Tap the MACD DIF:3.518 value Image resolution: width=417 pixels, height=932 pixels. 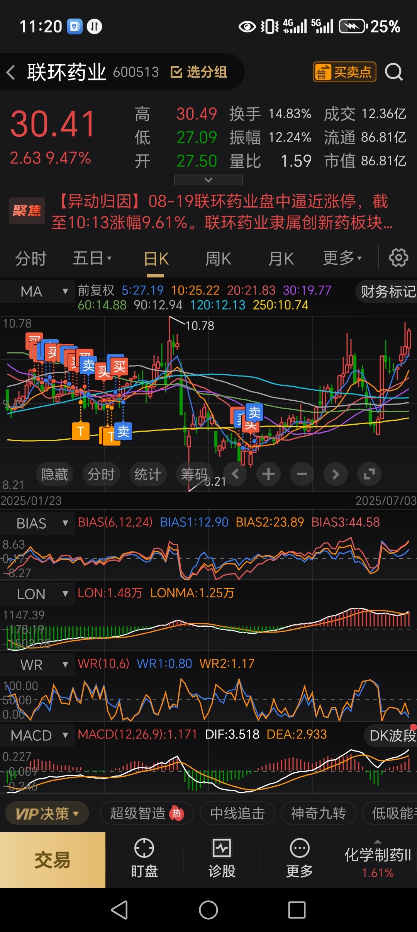tap(232, 734)
